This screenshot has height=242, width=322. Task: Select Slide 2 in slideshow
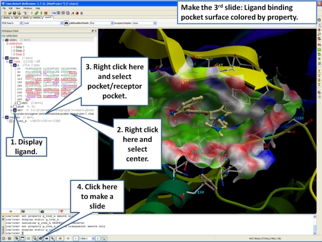tap(19, 51)
